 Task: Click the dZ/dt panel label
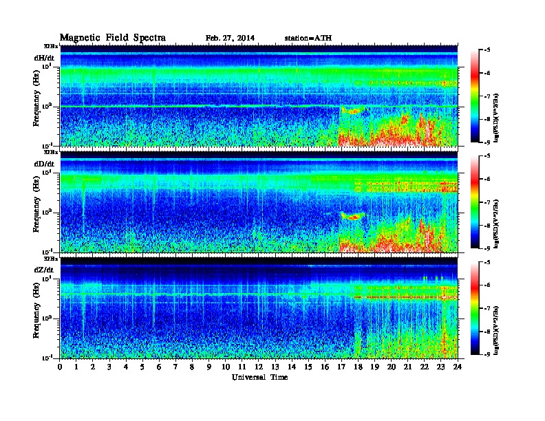click(44, 270)
